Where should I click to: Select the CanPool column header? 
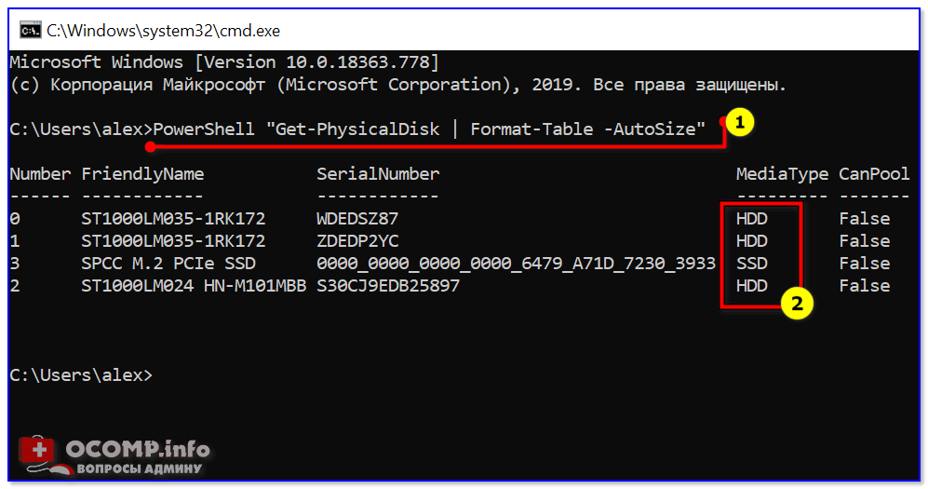pyautogui.click(x=873, y=174)
